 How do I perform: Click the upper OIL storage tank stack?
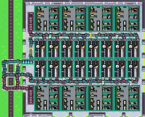[31, 23]
